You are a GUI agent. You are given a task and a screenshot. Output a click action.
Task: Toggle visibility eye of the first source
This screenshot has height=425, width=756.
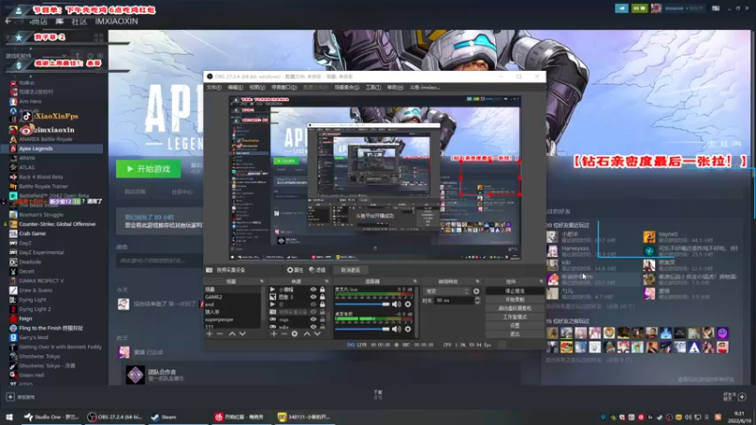pos(314,290)
